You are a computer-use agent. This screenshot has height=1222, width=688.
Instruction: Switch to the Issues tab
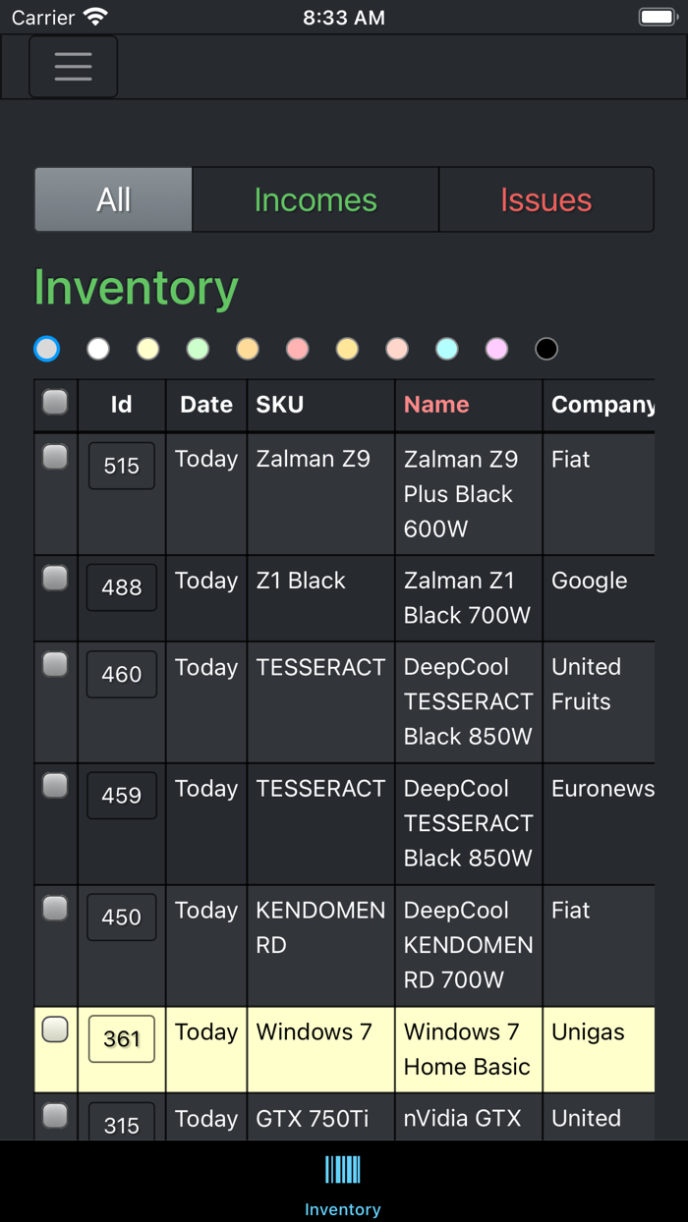click(x=546, y=199)
